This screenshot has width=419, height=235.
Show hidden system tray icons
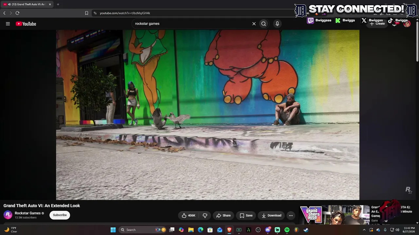coord(364,230)
